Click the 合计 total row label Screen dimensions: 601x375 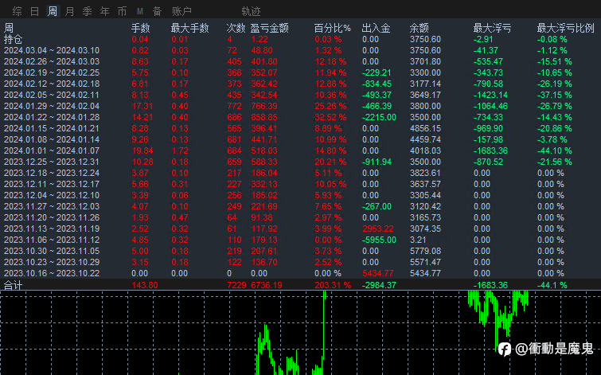(13, 285)
